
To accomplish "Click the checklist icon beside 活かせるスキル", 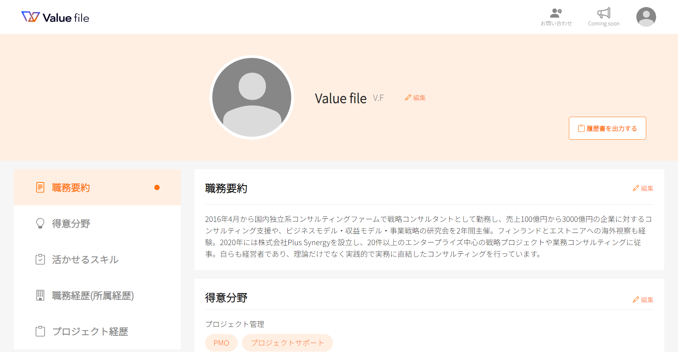I will point(40,259).
